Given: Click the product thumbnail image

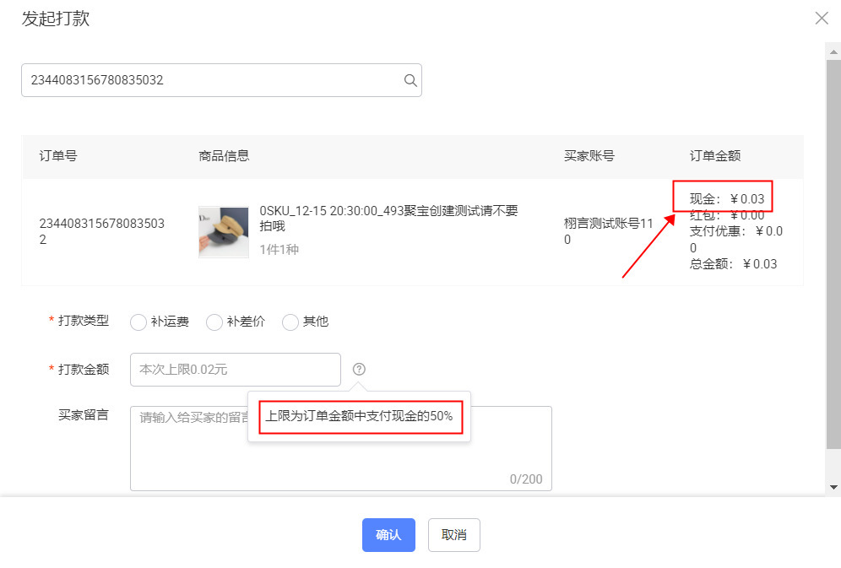Looking at the screenshot, I should pos(223,230).
